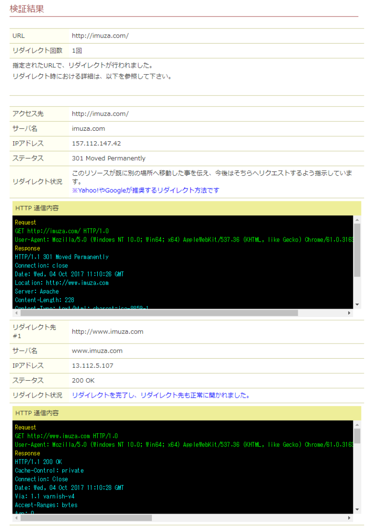Screen dimensions: 367x532
Task: Click the blue リダイレクトを完了し status message
Action: point(161,395)
